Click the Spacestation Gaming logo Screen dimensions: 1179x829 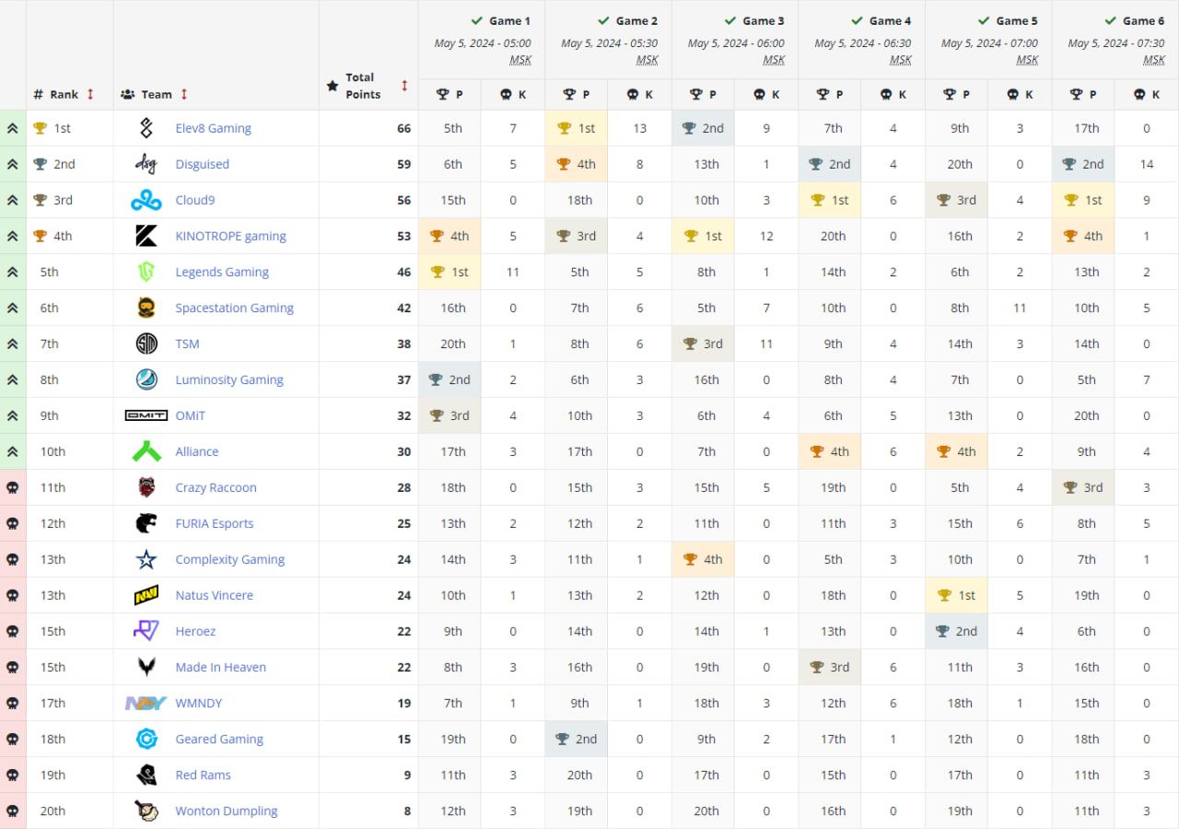tap(146, 308)
